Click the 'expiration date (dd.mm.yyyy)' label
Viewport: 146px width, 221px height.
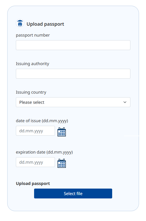[44, 152]
